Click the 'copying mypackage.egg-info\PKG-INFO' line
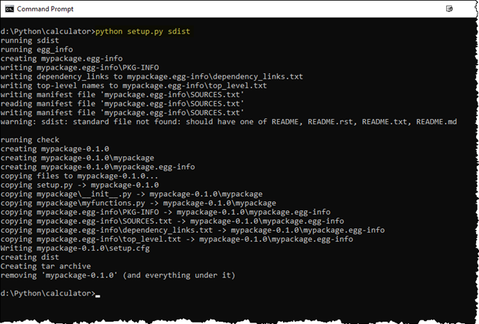This screenshot has width=479, height=324. [x=165, y=213]
